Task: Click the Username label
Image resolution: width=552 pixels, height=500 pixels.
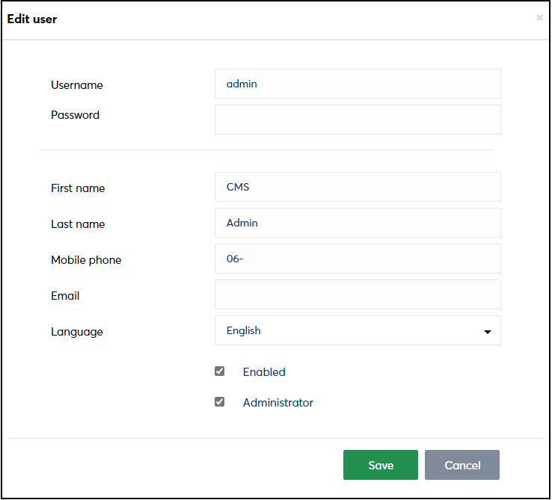Action: coord(77,84)
